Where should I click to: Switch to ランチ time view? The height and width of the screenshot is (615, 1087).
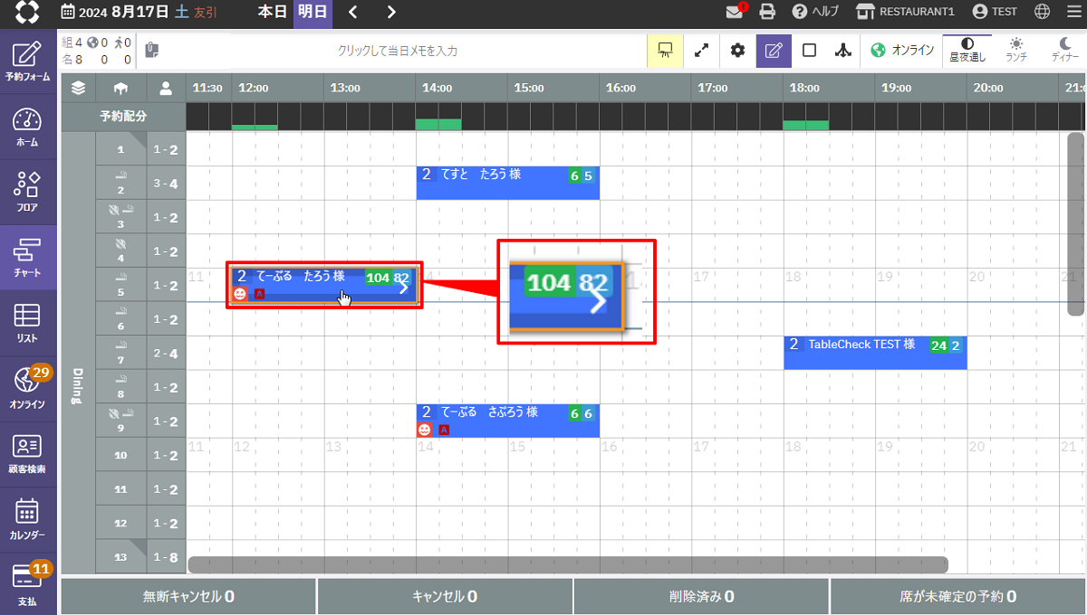tap(1015, 50)
